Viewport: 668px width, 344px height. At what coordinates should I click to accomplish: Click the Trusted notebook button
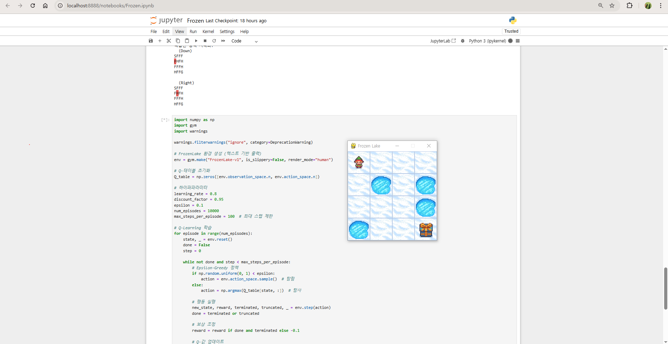[511, 31]
